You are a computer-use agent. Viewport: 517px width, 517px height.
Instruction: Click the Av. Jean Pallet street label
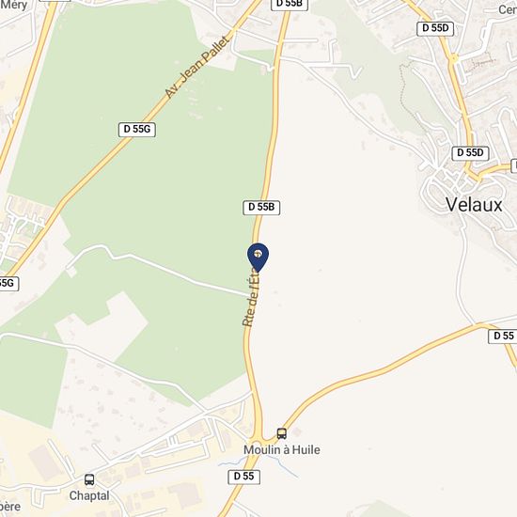(196, 68)
